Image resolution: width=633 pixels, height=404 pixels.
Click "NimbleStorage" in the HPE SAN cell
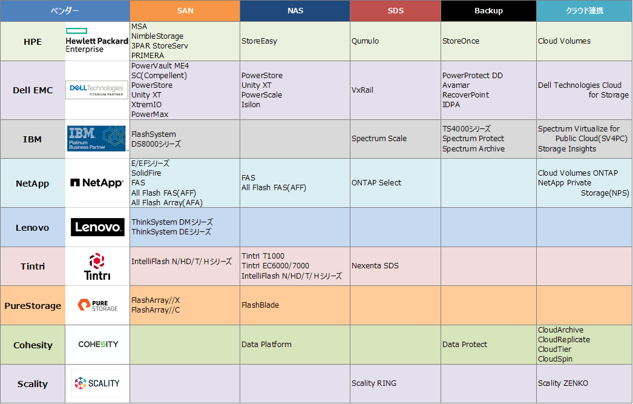point(157,36)
